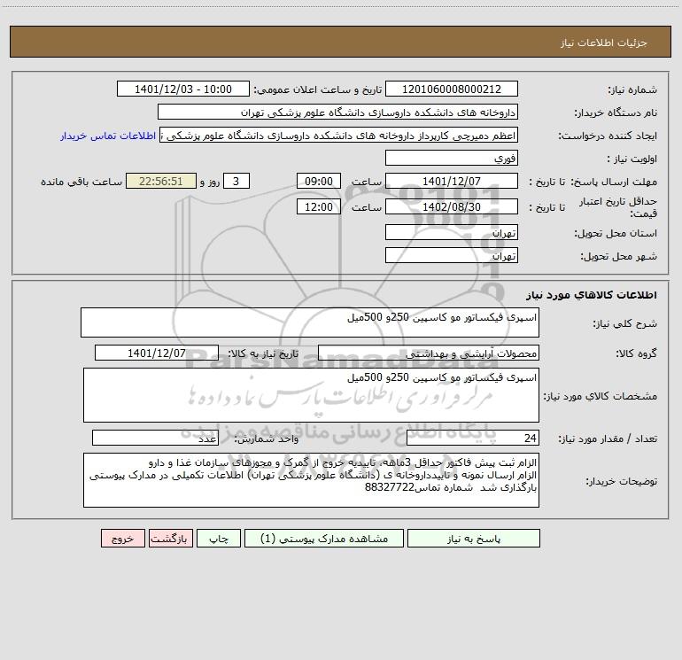
Task: Click the حداقل تاریخ اعتبار قیمت label
Action: [618, 207]
